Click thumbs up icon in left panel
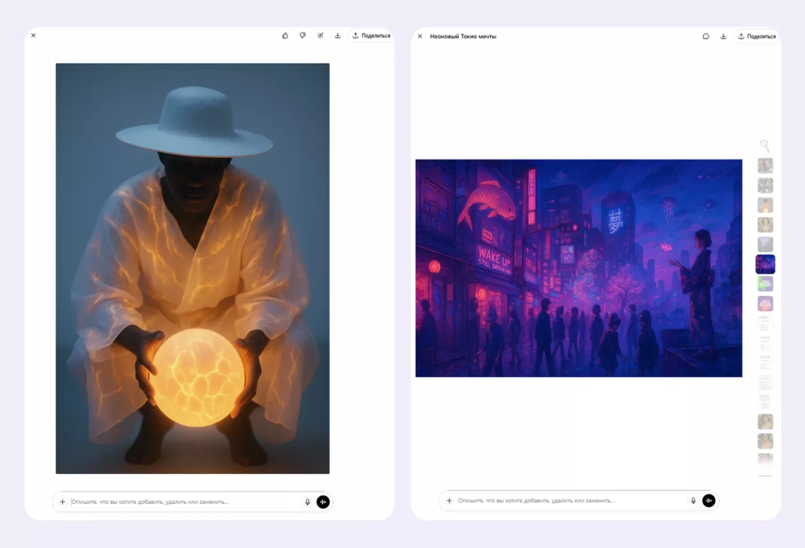This screenshot has width=805, height=548. click(285, 36)
